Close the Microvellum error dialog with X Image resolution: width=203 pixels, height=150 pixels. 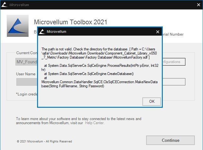point(158,32)
